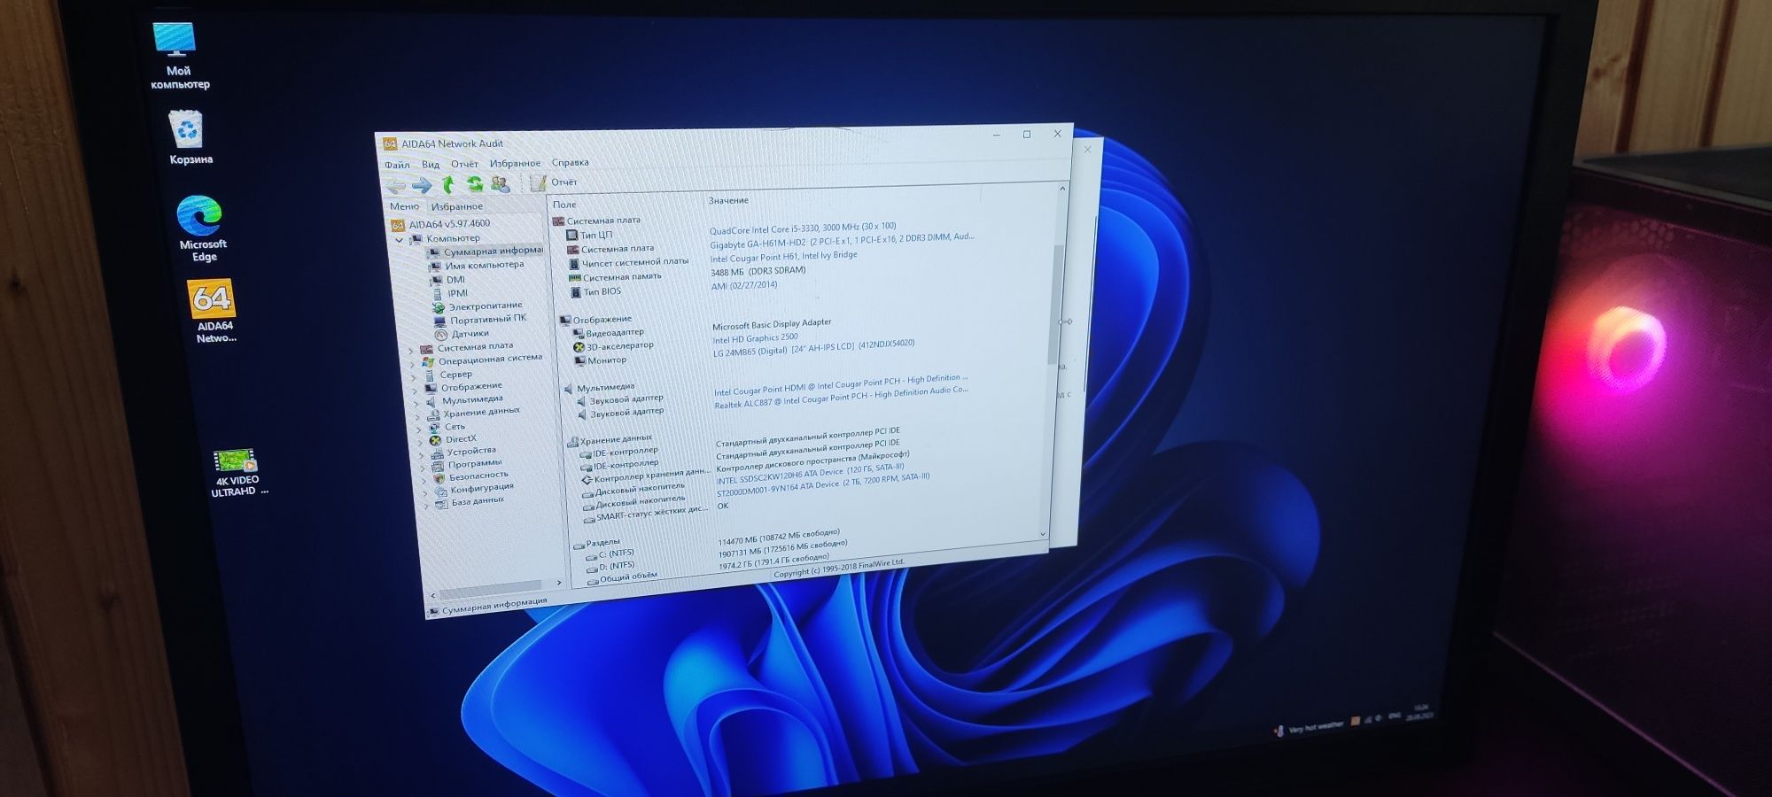Screen dimensions: 1772x797
Task: Expand the Сервер tree node
Action: click(x=415, y=378)
